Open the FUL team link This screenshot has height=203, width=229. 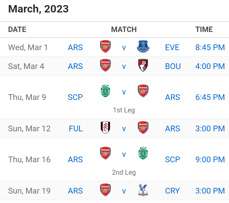(x=76, y=129)
